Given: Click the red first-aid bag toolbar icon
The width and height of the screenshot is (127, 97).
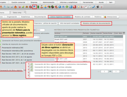Looking at the screenshot, I should pyautogui.click(x=30, y=7).
